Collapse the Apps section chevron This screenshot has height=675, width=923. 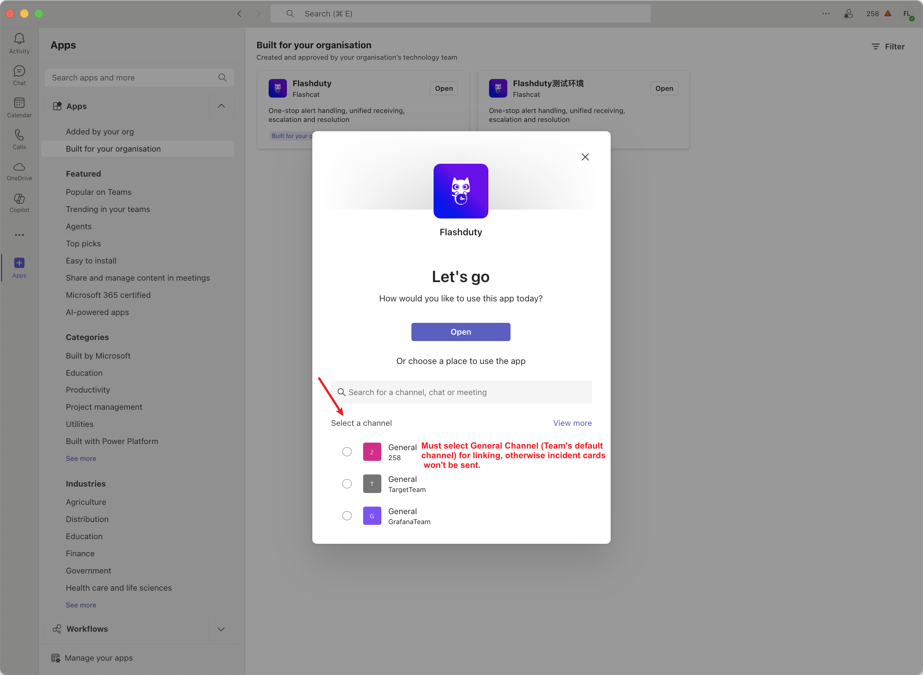(x=221, y=106)
